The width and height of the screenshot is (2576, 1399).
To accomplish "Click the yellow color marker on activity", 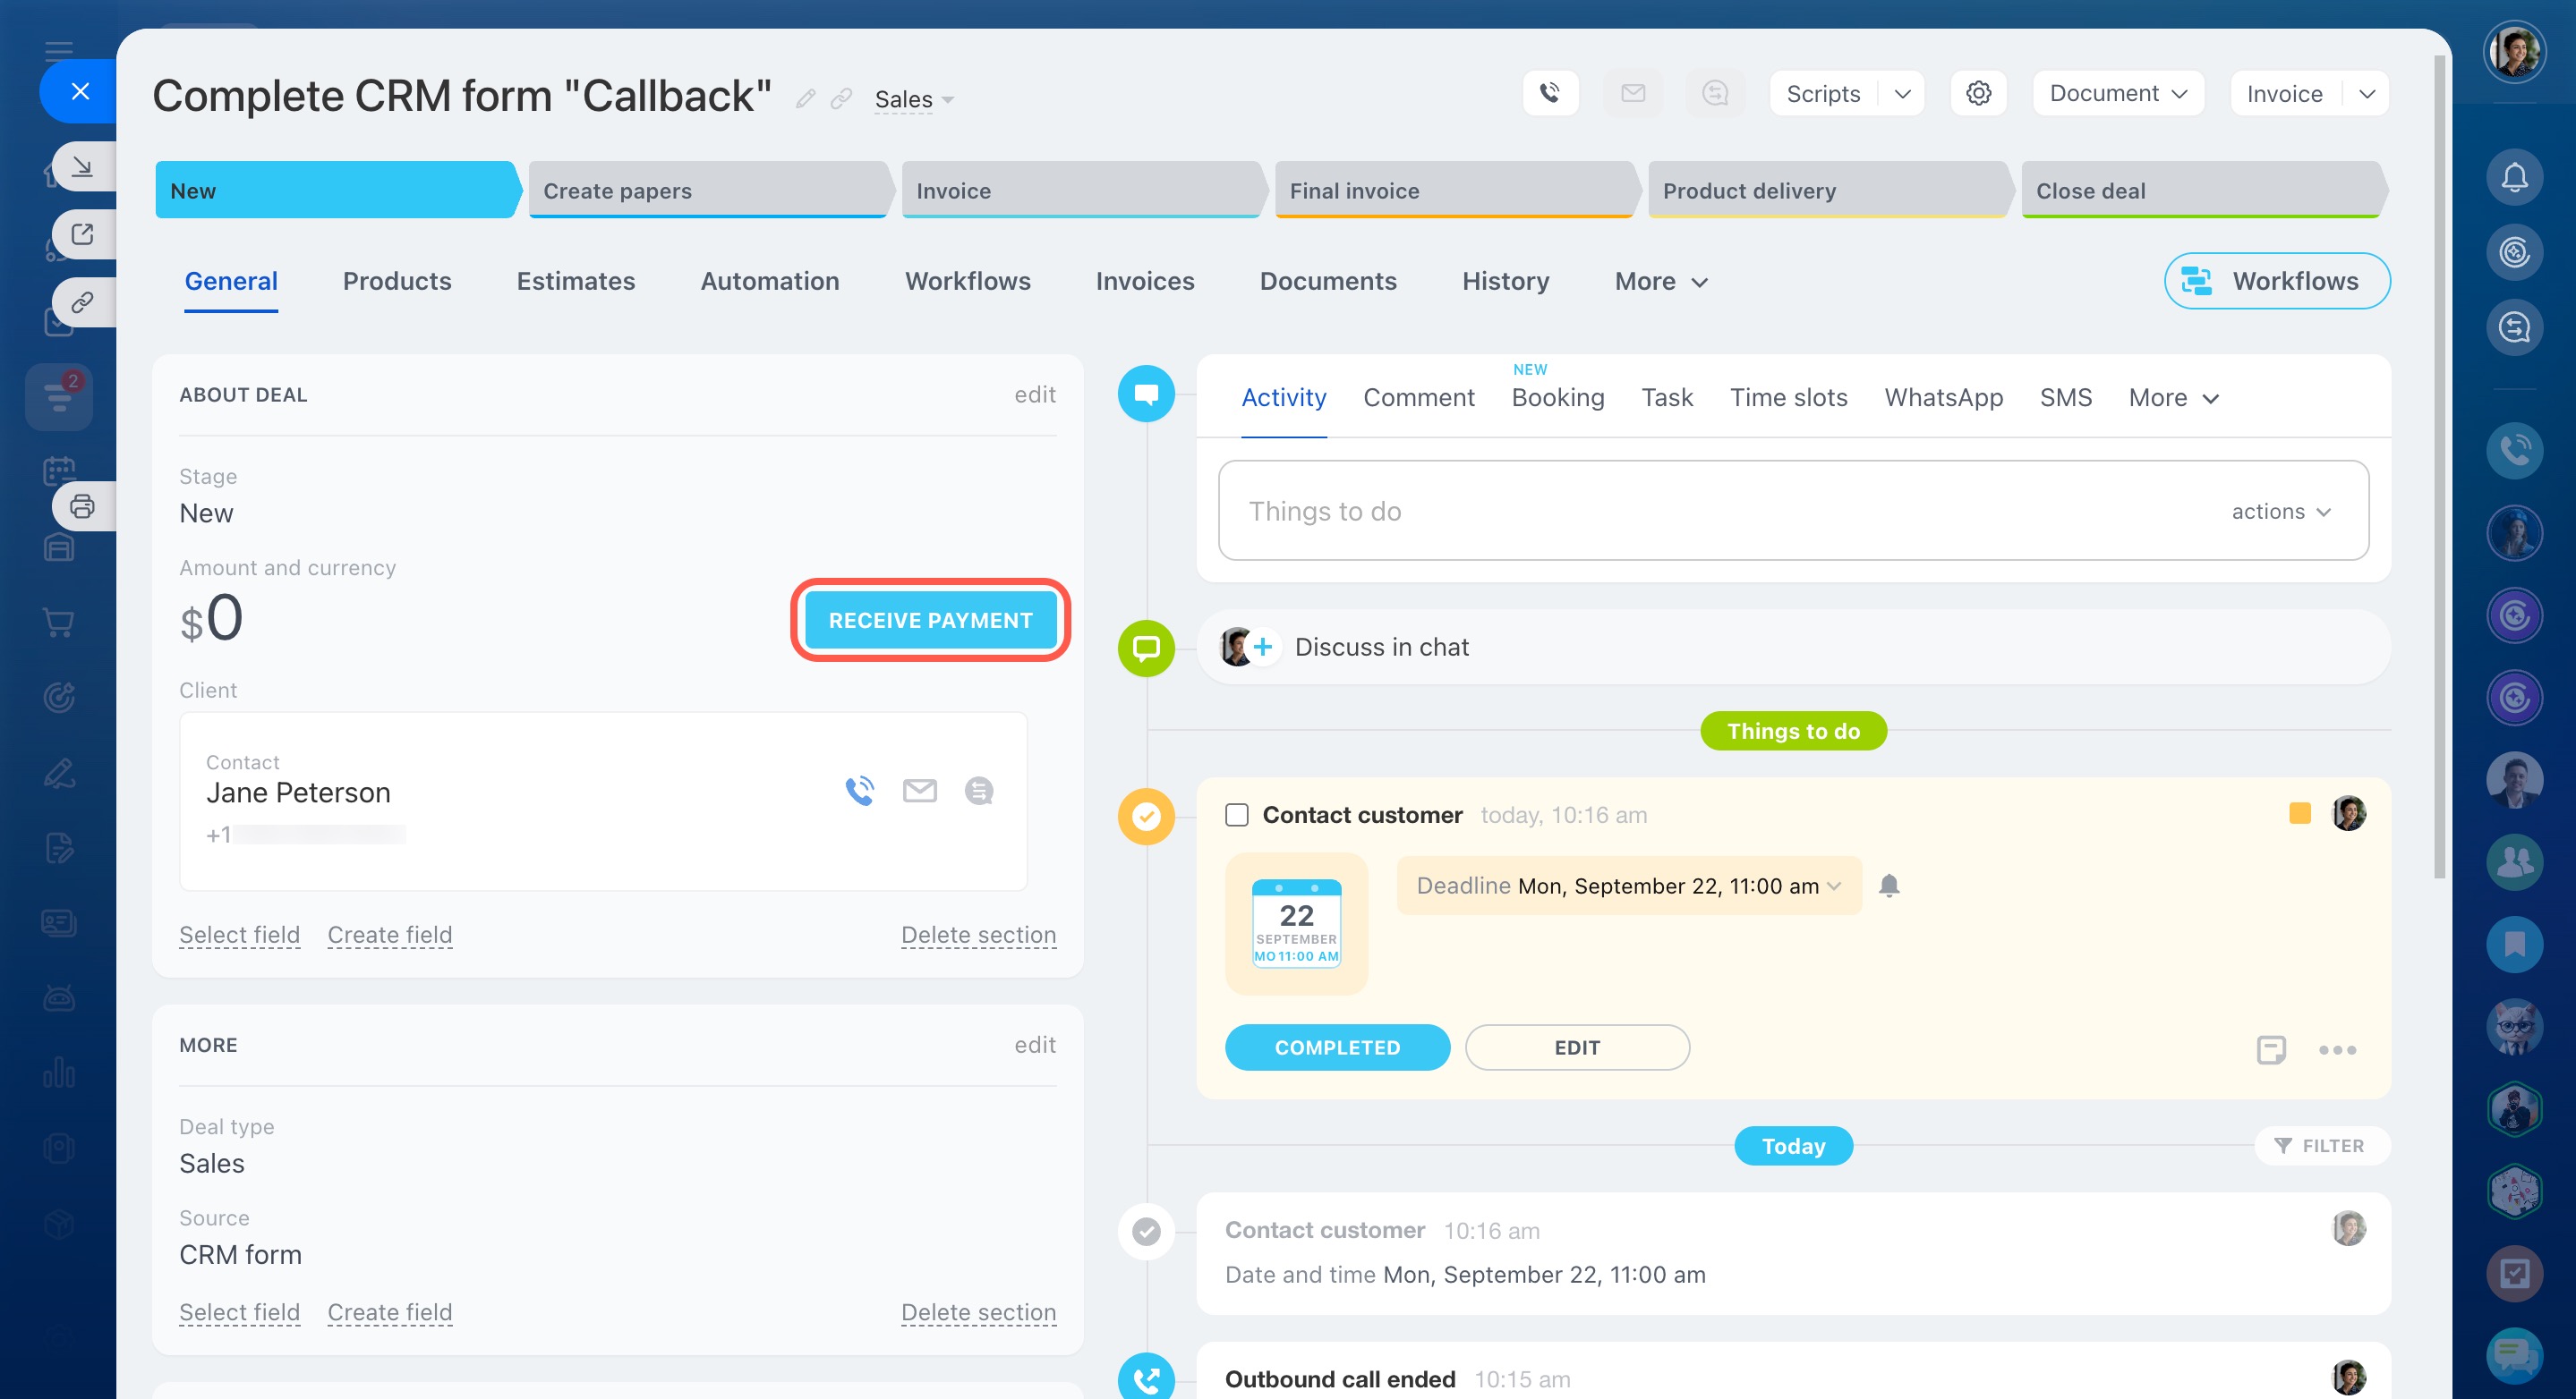I will tap(2299, 813).
